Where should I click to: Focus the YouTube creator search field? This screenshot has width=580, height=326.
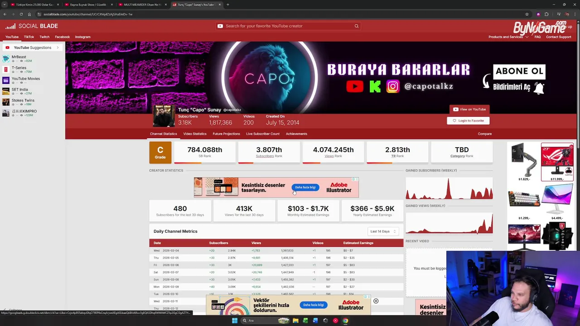click(288, 26)
